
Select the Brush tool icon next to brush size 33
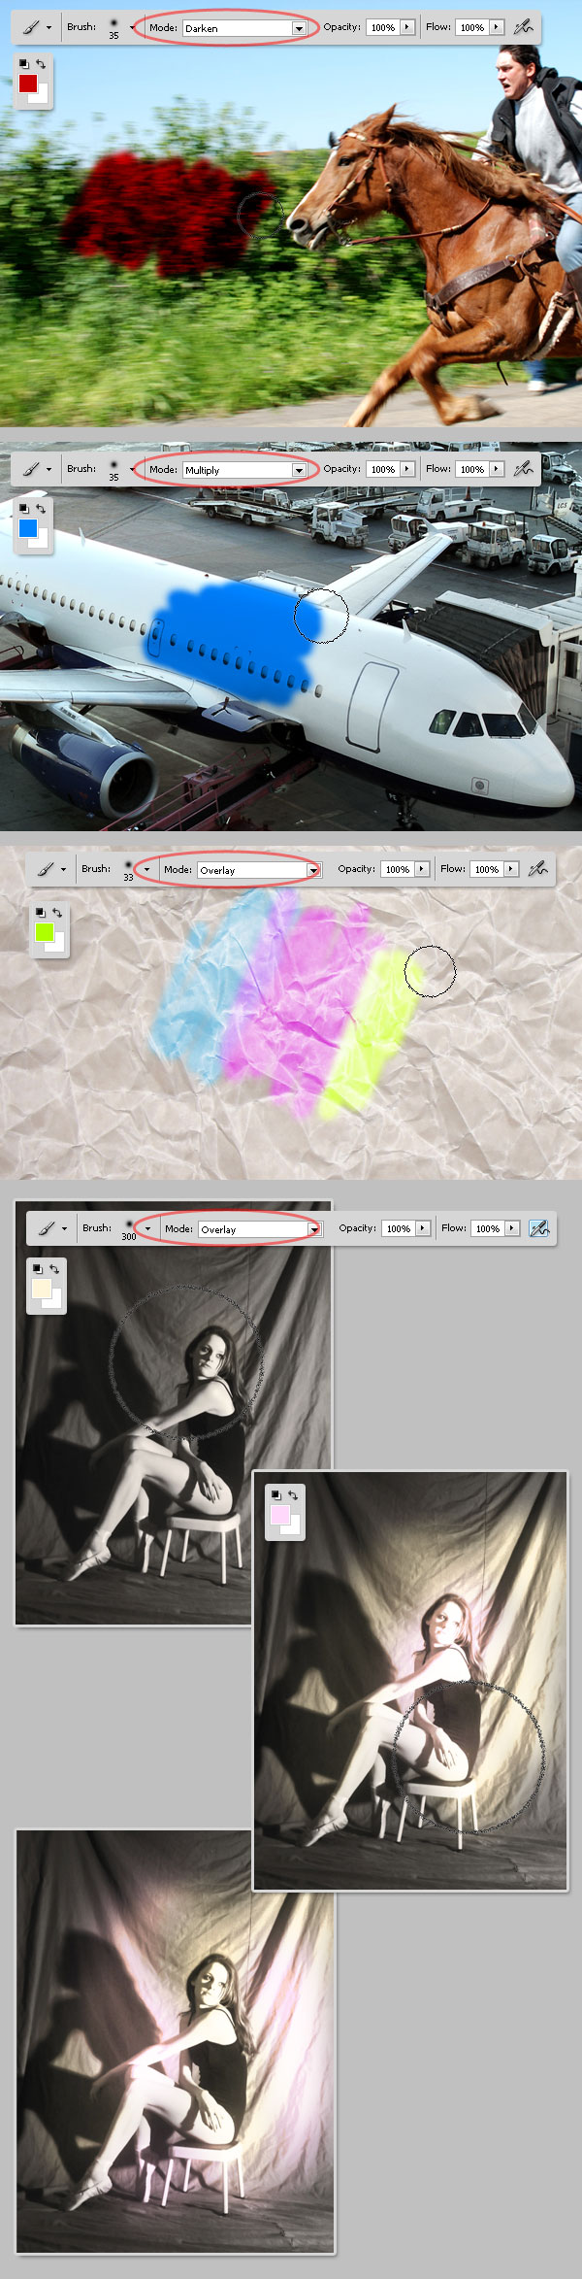click(47, 869)
